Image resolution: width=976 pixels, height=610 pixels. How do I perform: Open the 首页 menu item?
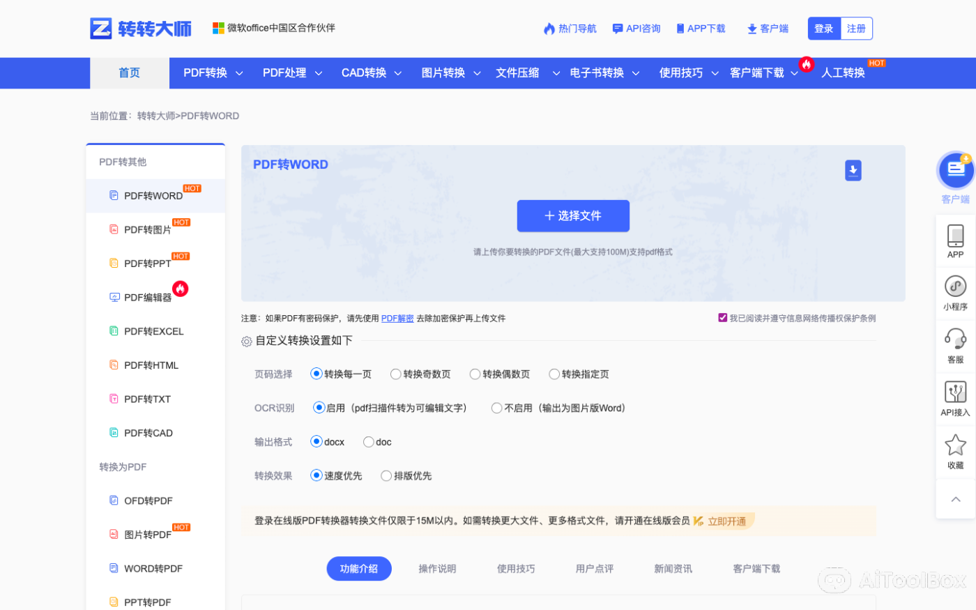pos(129,73)
